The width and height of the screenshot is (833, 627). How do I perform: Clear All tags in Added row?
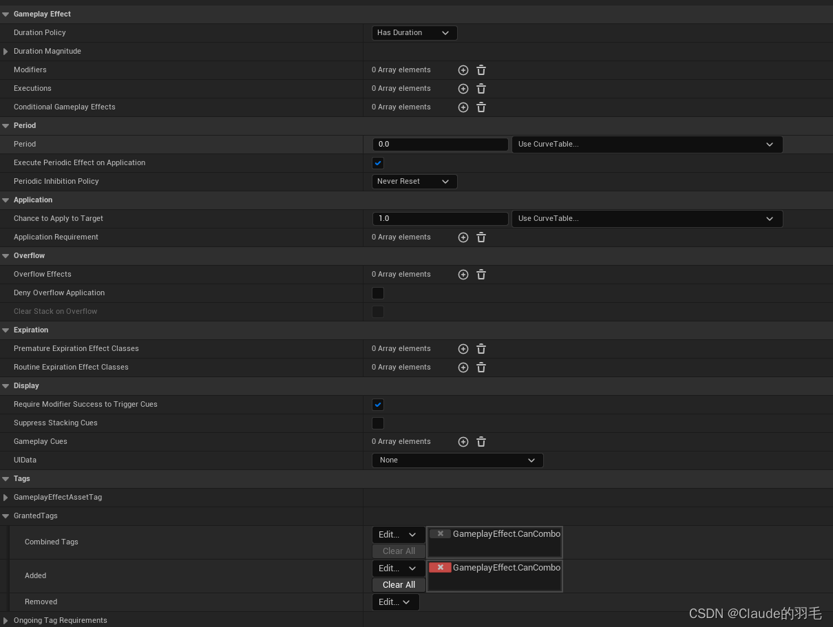(x=399, y=585)
